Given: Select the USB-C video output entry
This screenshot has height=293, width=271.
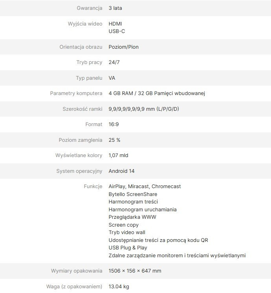Looking at the screenshot, I should coord(117,31).
